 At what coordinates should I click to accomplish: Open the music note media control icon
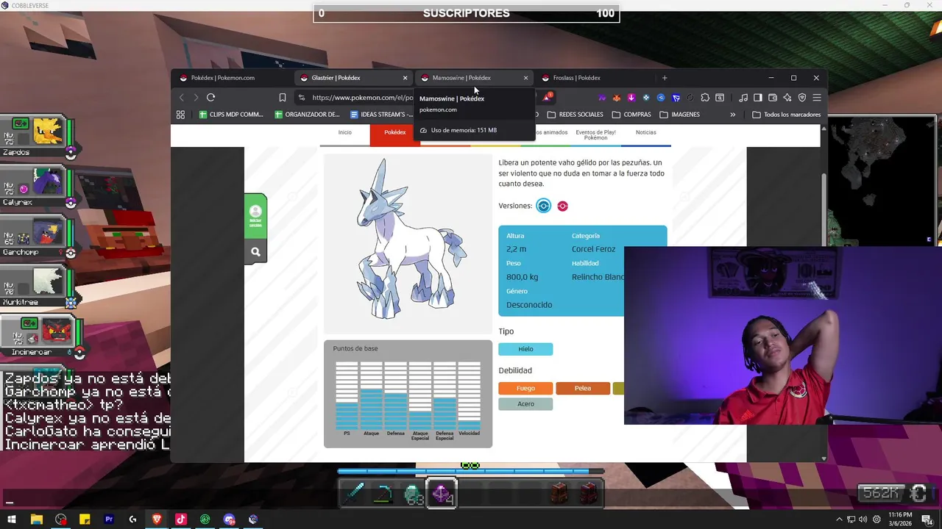[743, 97]
